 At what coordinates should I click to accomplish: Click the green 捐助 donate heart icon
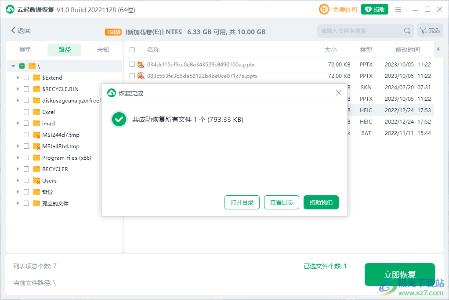(368, 9)
